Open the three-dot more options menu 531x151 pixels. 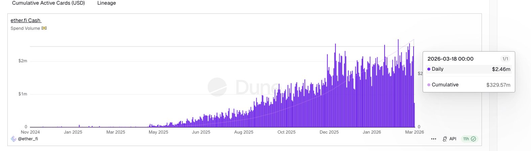tap(434, 139)
